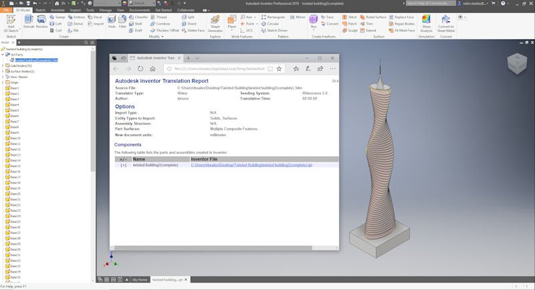Open the Plane dropdown arrow
535x290 pixels.
231,30
